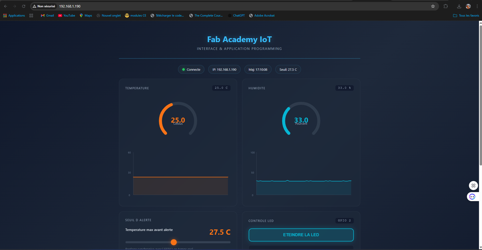Click the '25.0 C' badge in Temperature header
This screenshot has height=250, width=482.
pyautogui.click(x=221, y=88)
